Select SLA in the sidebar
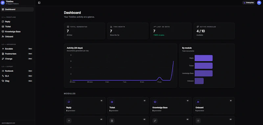 (17, 76)
